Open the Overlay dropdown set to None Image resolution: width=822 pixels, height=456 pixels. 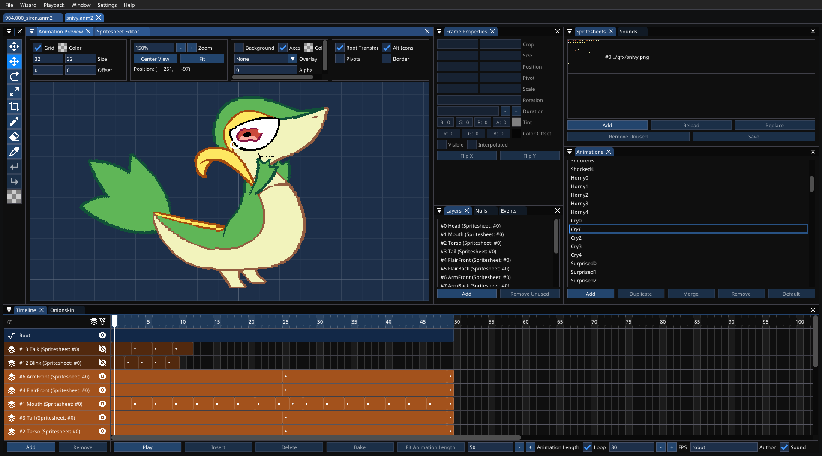(x=265, y=59)
